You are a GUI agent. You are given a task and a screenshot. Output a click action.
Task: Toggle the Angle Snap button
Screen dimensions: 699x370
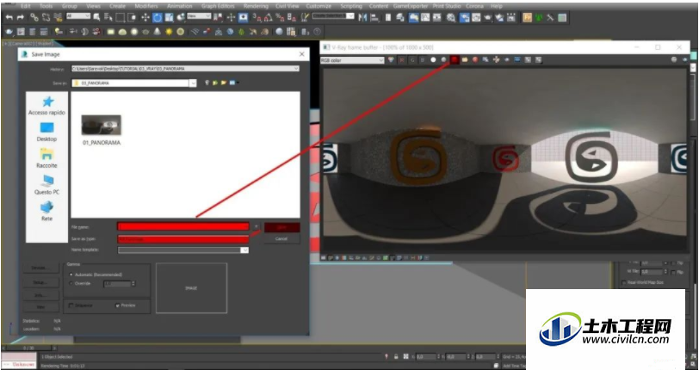click(x=268, y=17)
